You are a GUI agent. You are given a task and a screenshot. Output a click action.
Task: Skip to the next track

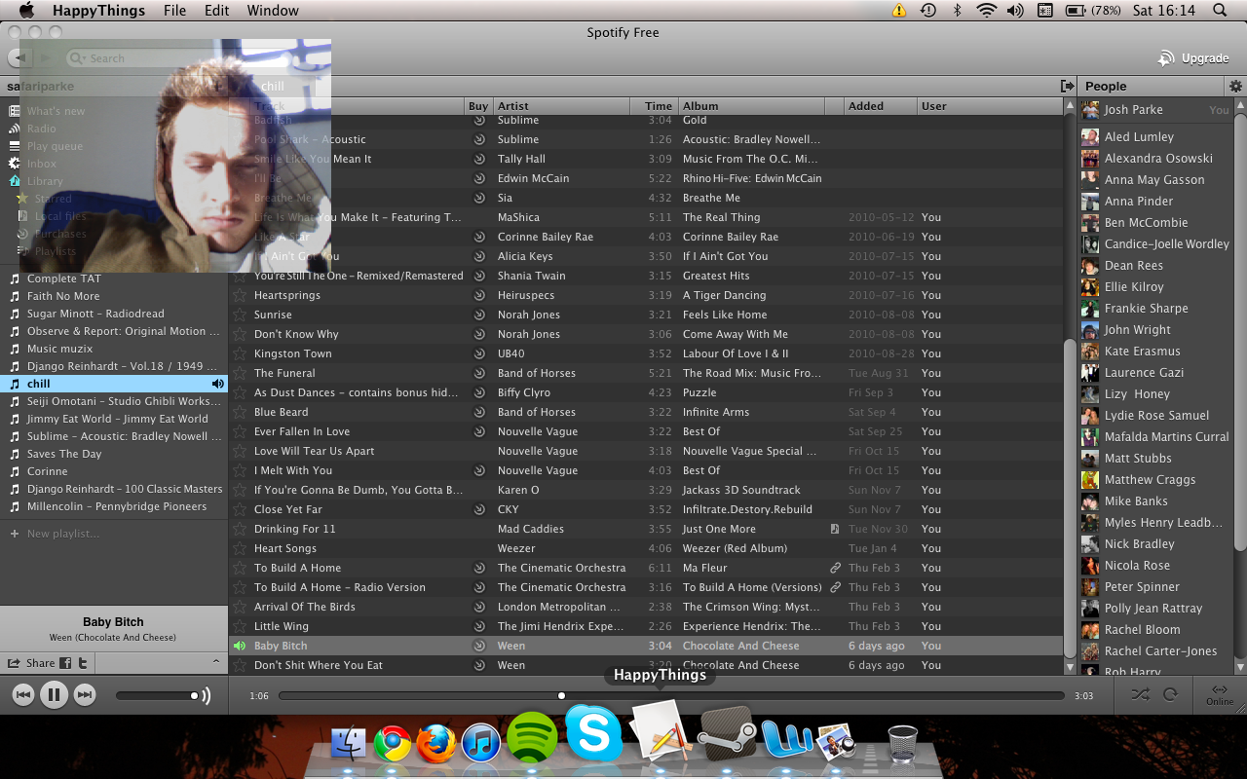(85, 695)
